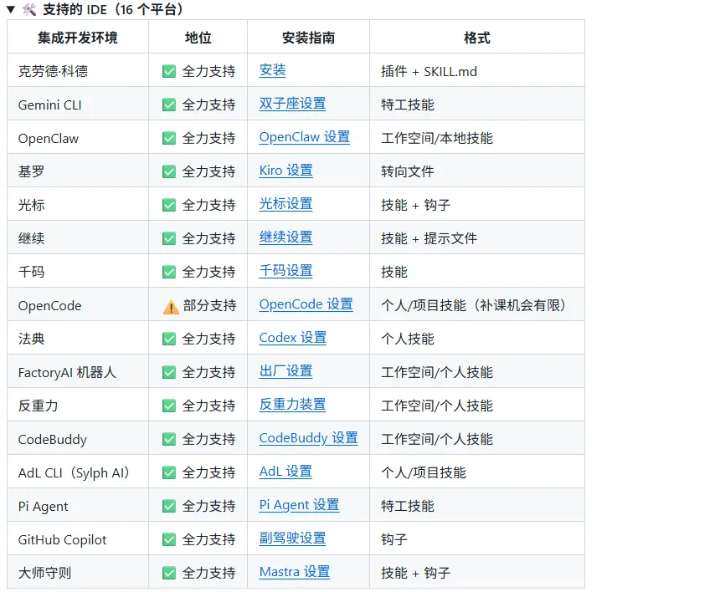Click the hammer-wrench icon beside 支持的 IDE
The image size is (720, 592).
point(29,9)
